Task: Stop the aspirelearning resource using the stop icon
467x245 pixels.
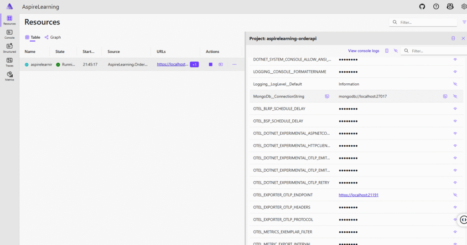Action: tap(211, 64)
